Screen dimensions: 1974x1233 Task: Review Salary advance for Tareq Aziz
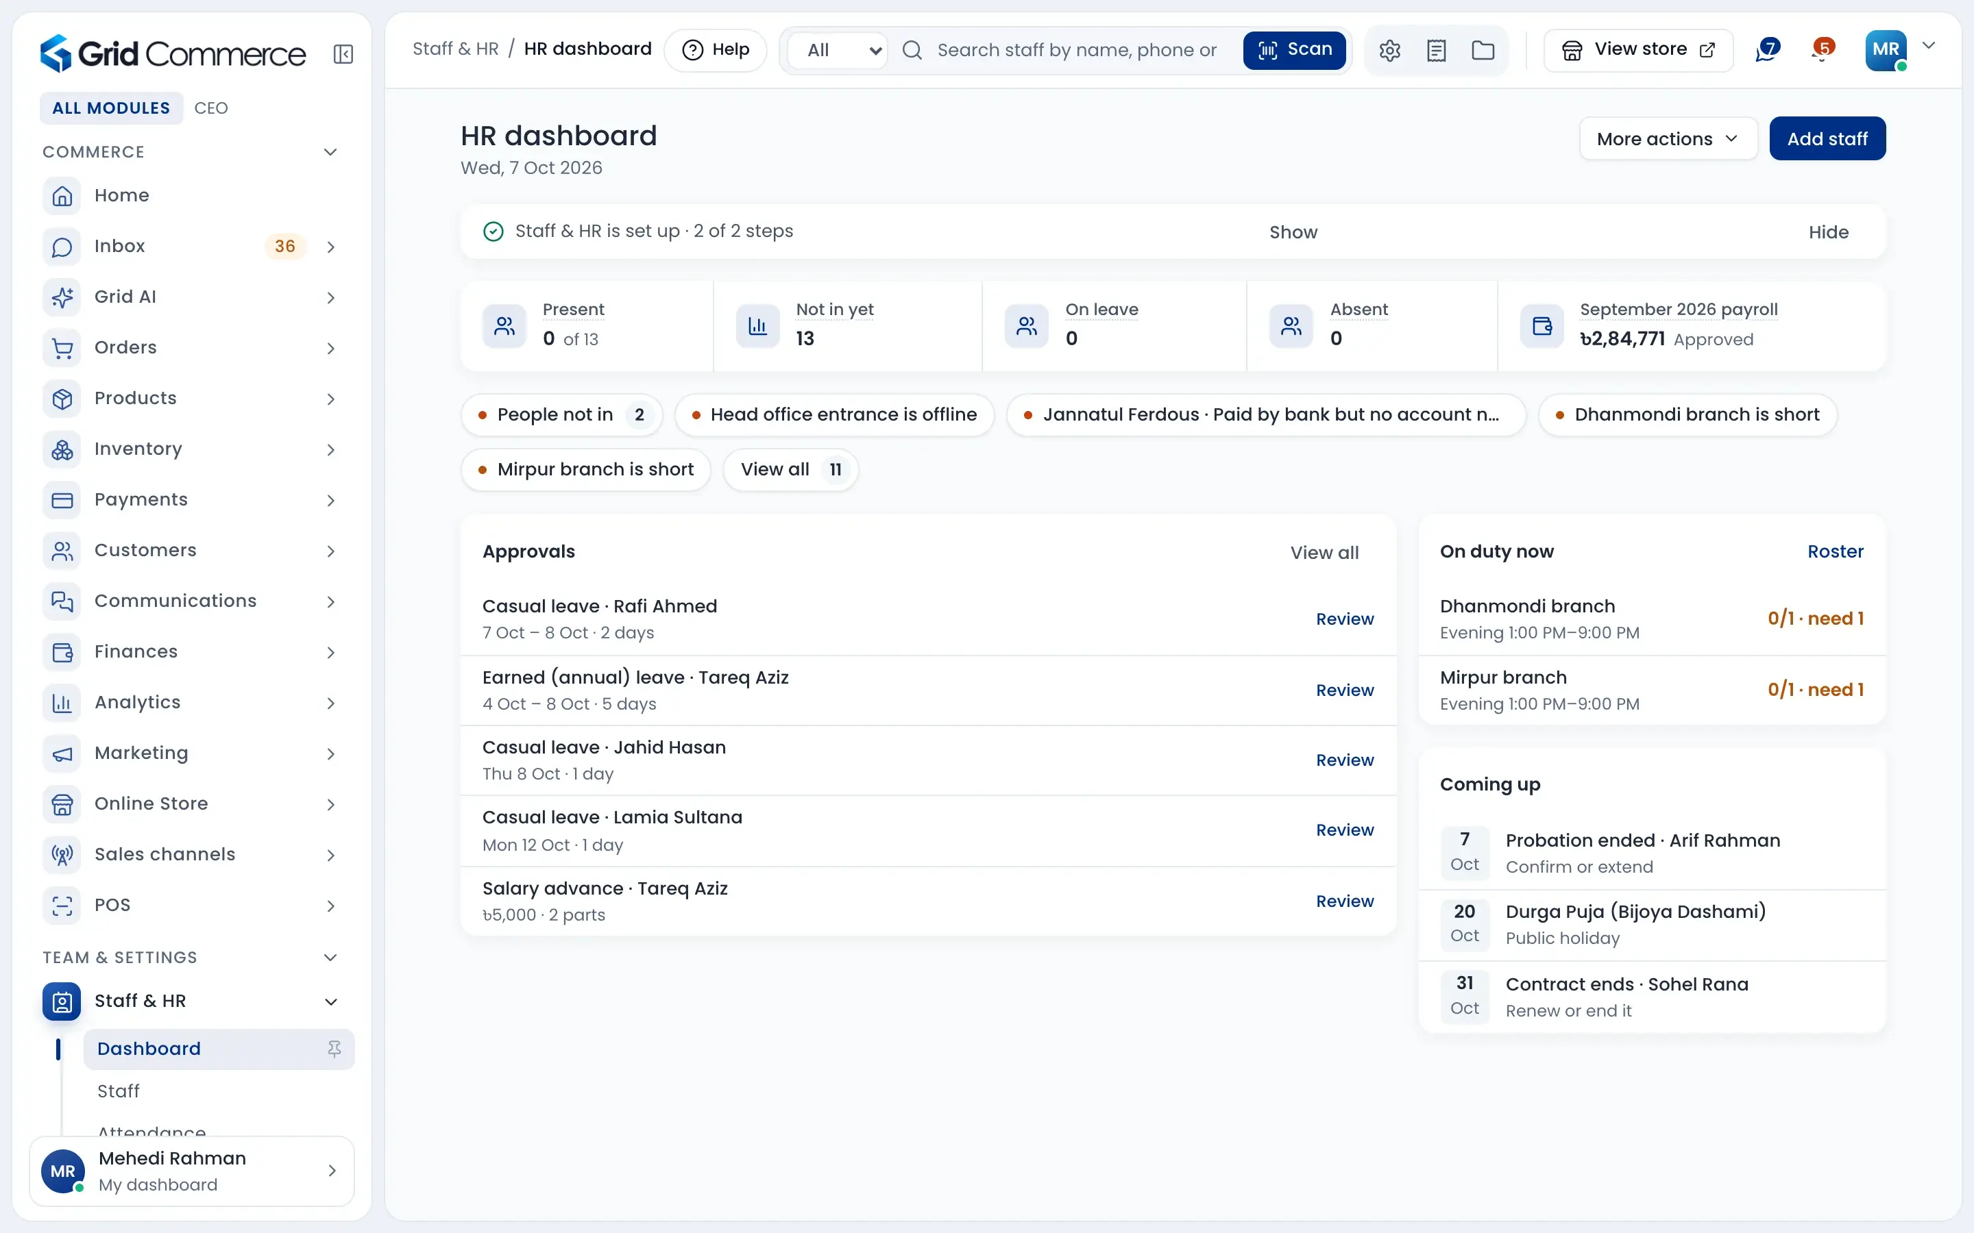click(x=1344, y=901)
